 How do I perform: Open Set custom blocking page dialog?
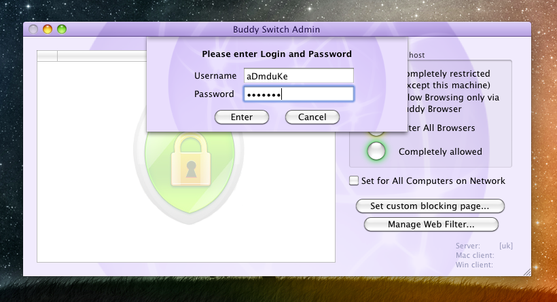(430, 206)
